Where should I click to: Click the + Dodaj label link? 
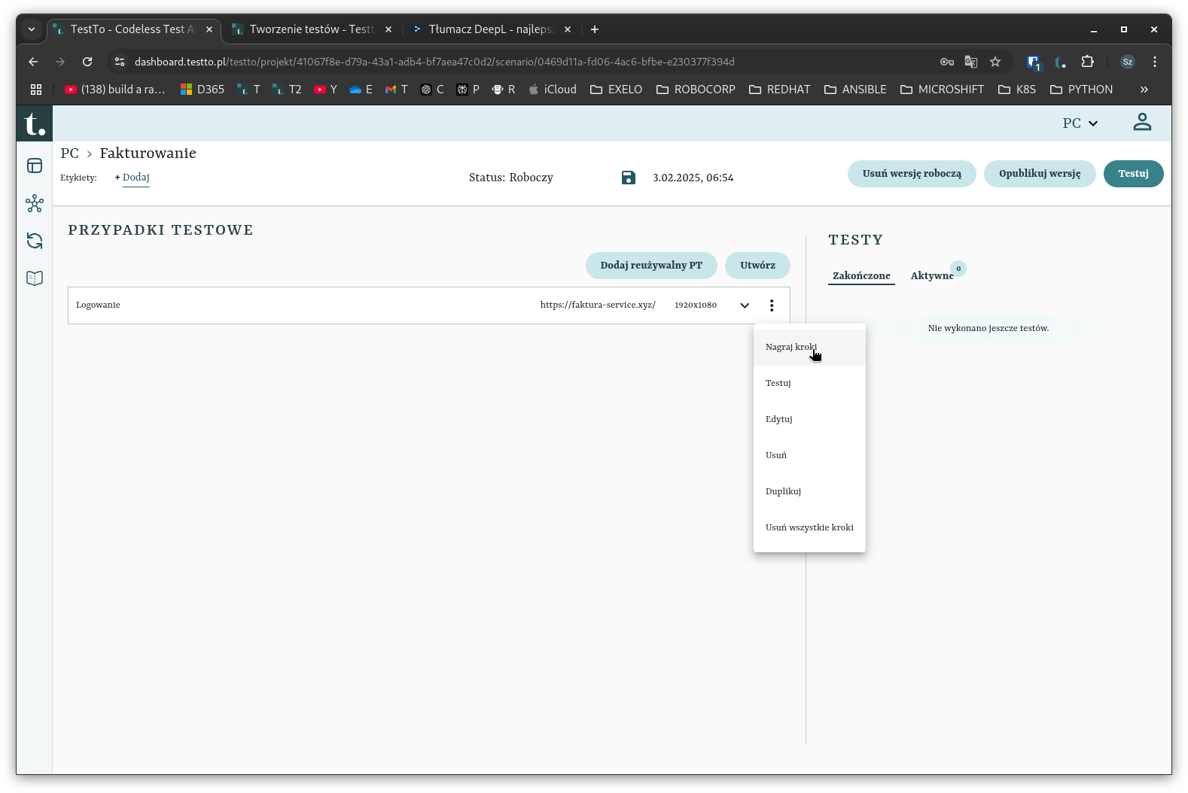click(x=133, y=178)
